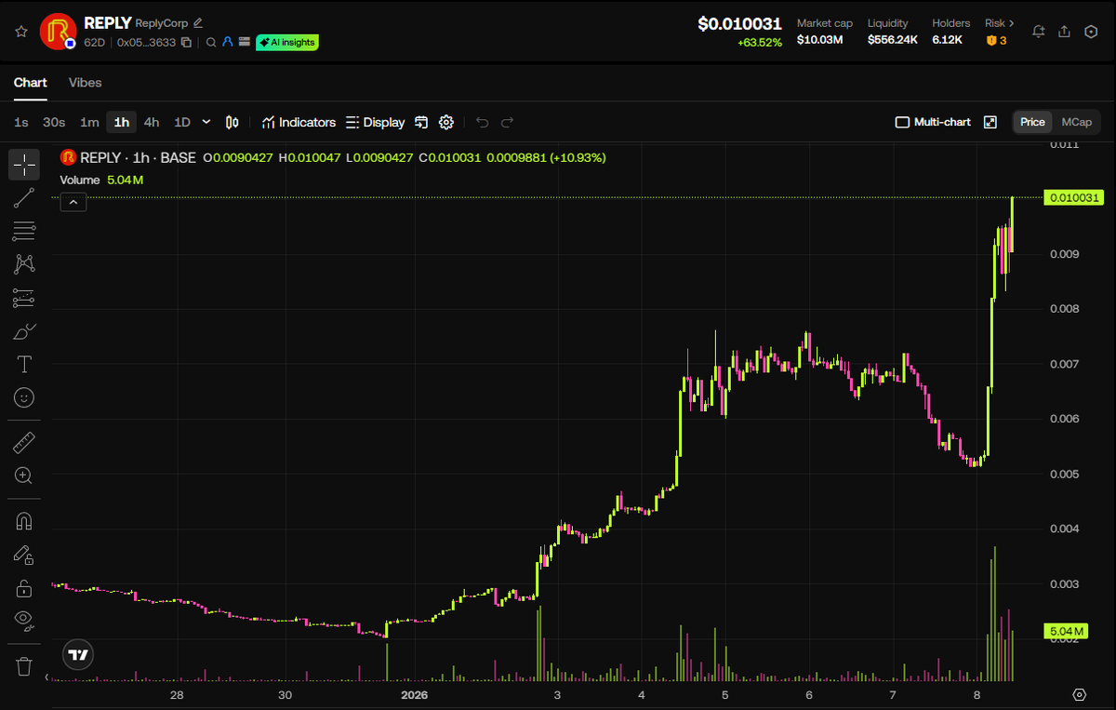Redo the chart action

[507, 122]
